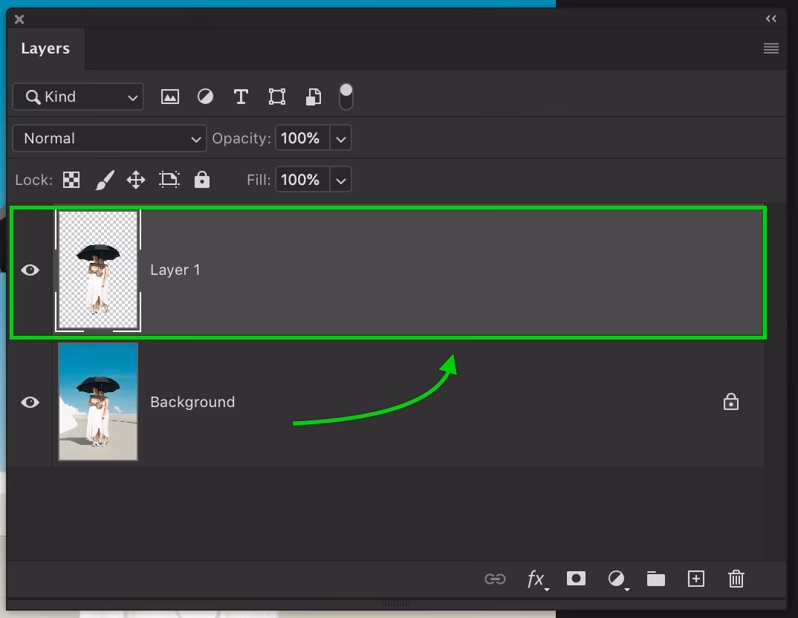
Task: Add a layer mask
Action: (577, 579)
